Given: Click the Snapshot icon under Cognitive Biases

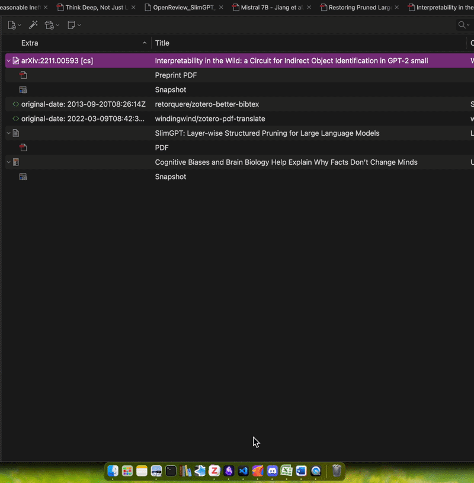Looking at the screenshot, I should click(23, 177).
